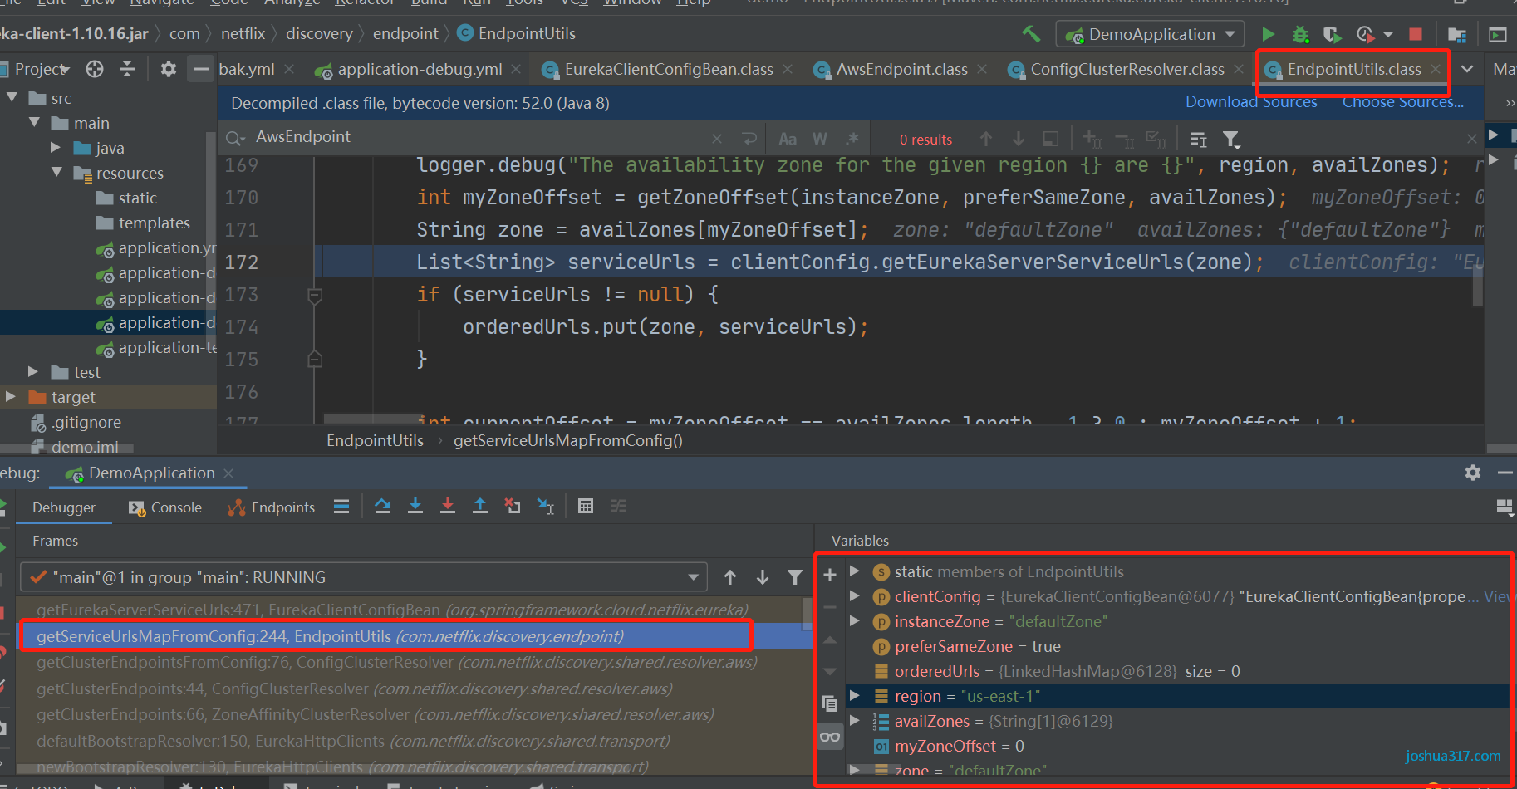Click the Download Sources link

click(x=1251, y=102)
